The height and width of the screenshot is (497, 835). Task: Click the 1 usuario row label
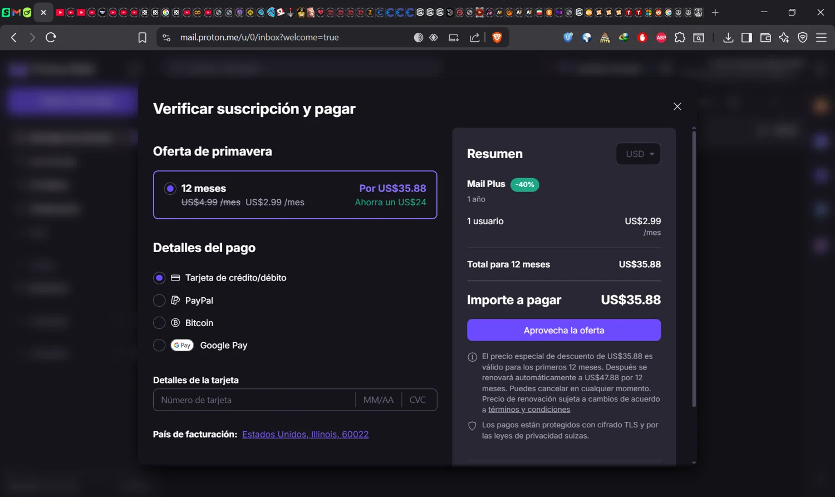click(485, 221)
